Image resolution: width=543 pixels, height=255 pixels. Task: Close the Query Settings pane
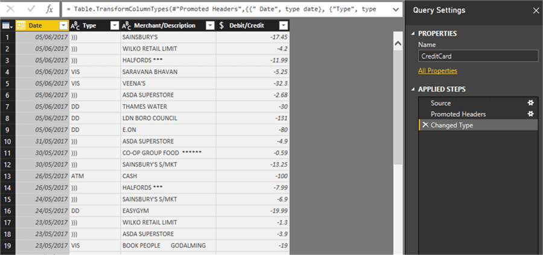click(536, 11)
